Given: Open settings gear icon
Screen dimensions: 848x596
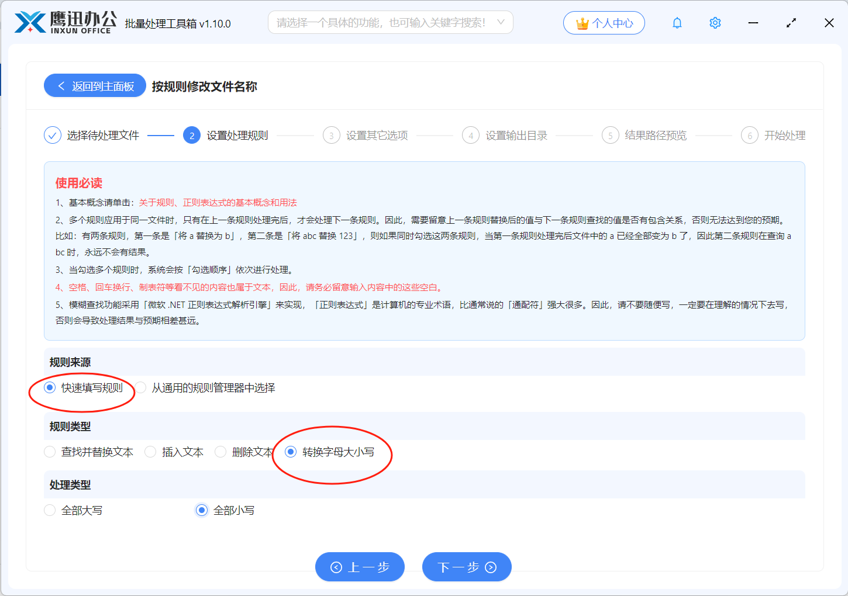Looking at the screenshot, I should (715, 23).
